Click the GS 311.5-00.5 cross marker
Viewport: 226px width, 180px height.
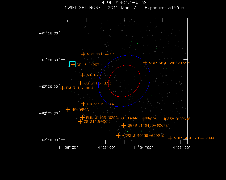click(x=80, y=122)
